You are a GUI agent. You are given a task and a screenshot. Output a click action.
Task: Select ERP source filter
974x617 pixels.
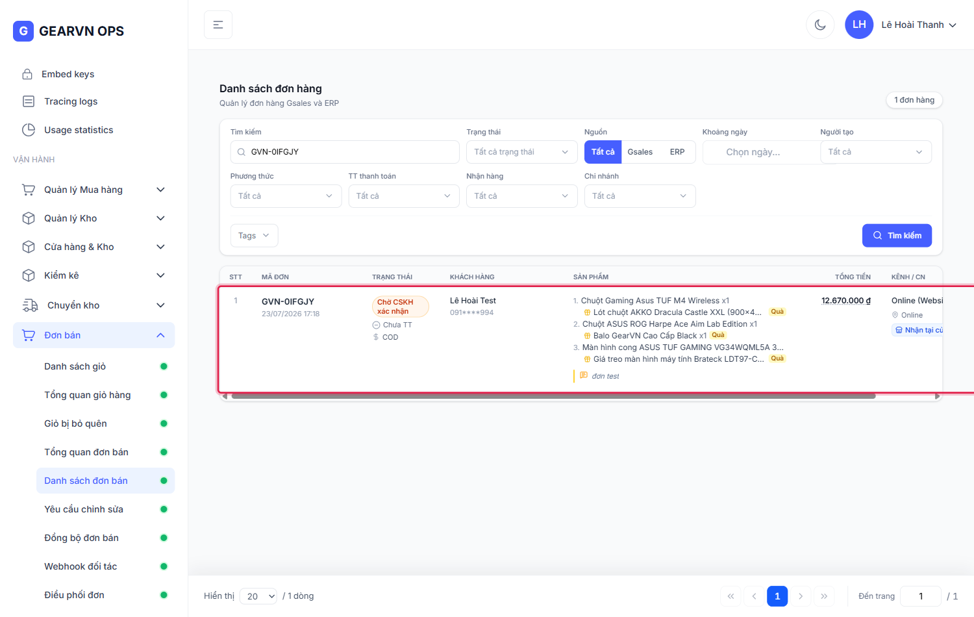pyautogui.click(x=677, y=152)
